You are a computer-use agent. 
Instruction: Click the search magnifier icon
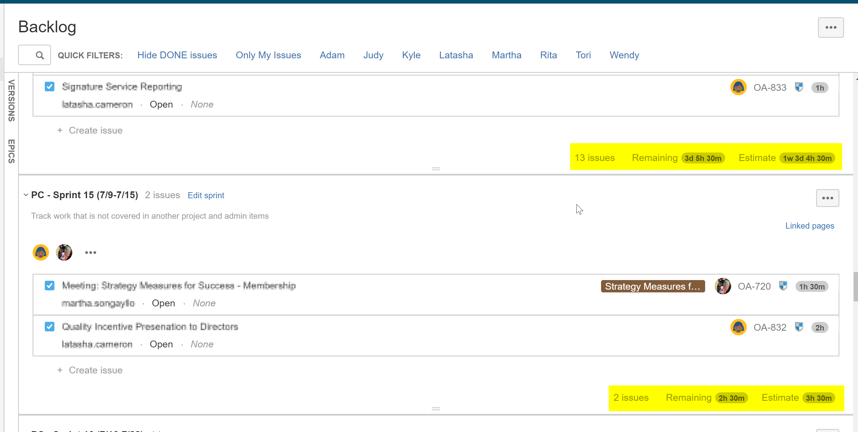(x=40, y=55)
